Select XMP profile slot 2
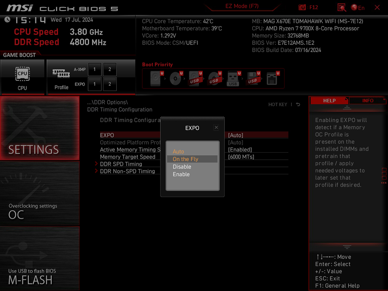This screenshot has width=388, height=291. [110, 69]
